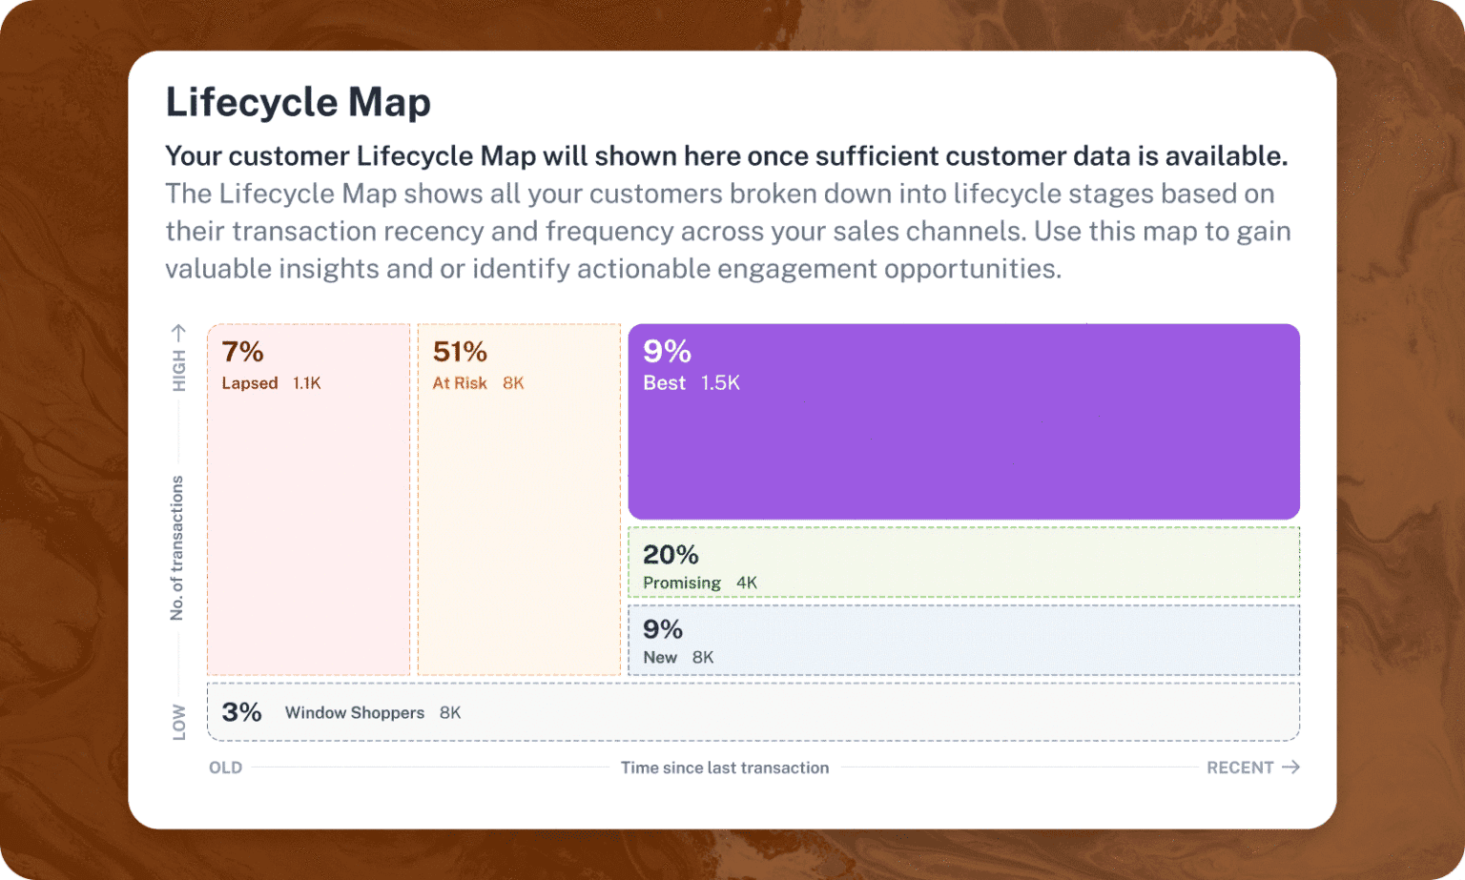This screenshot has width=1465, height=880.
Task: Open the At Risk segment label
Action: pos(460,383)
